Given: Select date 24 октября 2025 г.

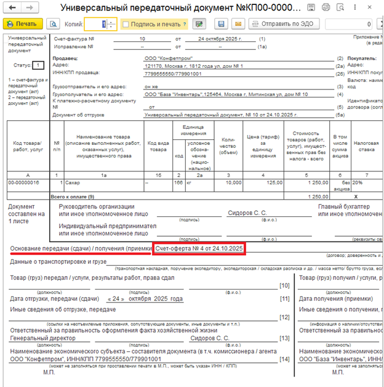Looking at the screenshot, I should (220, 39).
